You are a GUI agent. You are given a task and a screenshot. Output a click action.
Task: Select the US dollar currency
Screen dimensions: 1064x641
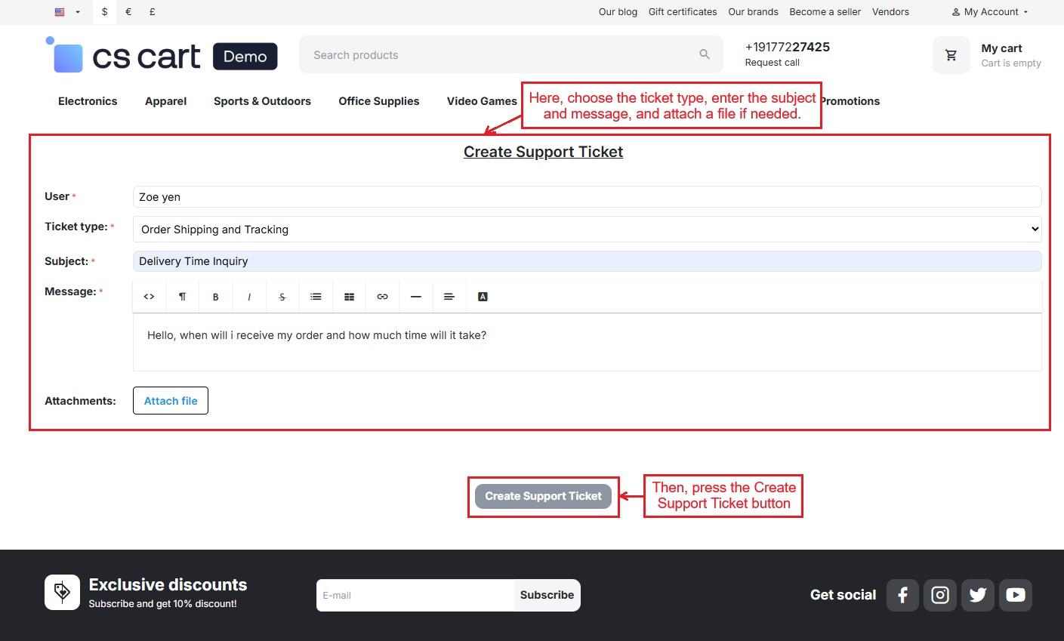pos(104,12)
